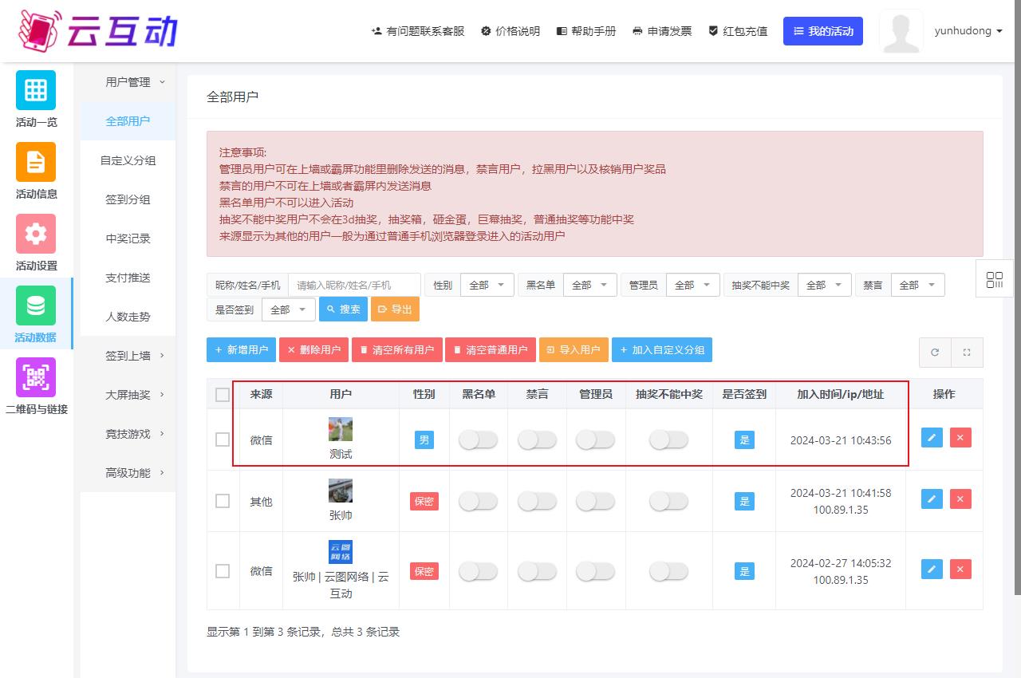Click 删除用户 button
This screenshot has height=678, width=1021.
tap(313, 350)
